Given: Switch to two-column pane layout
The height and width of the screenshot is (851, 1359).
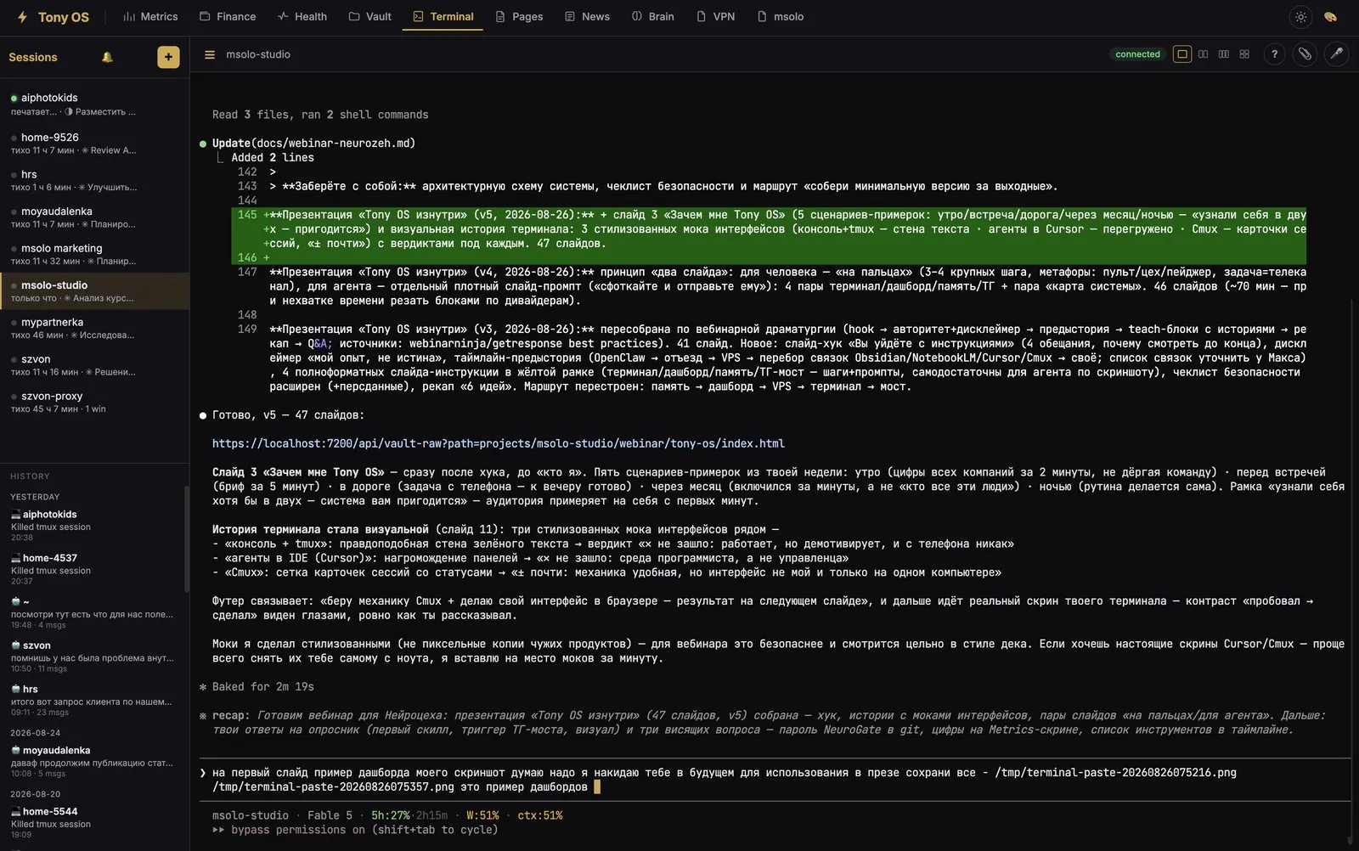Looking at the screenshot, I should (x=1203, y=54).
